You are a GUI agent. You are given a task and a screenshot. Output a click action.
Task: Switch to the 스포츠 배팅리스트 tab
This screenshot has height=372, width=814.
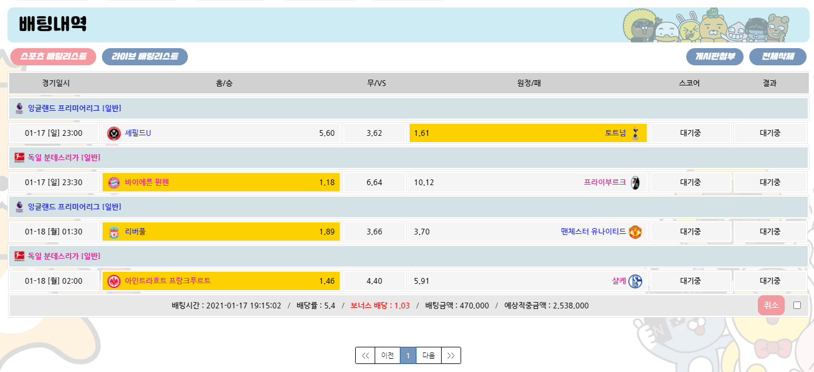click(x=53, y=57)
